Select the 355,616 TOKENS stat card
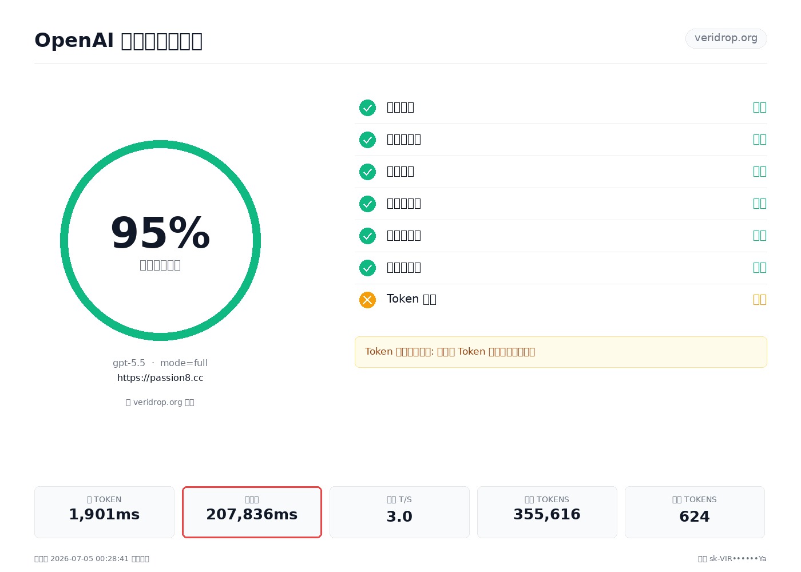Image resolution: width=801 pixels, height=572 pixels. click(x=547, y=512)
